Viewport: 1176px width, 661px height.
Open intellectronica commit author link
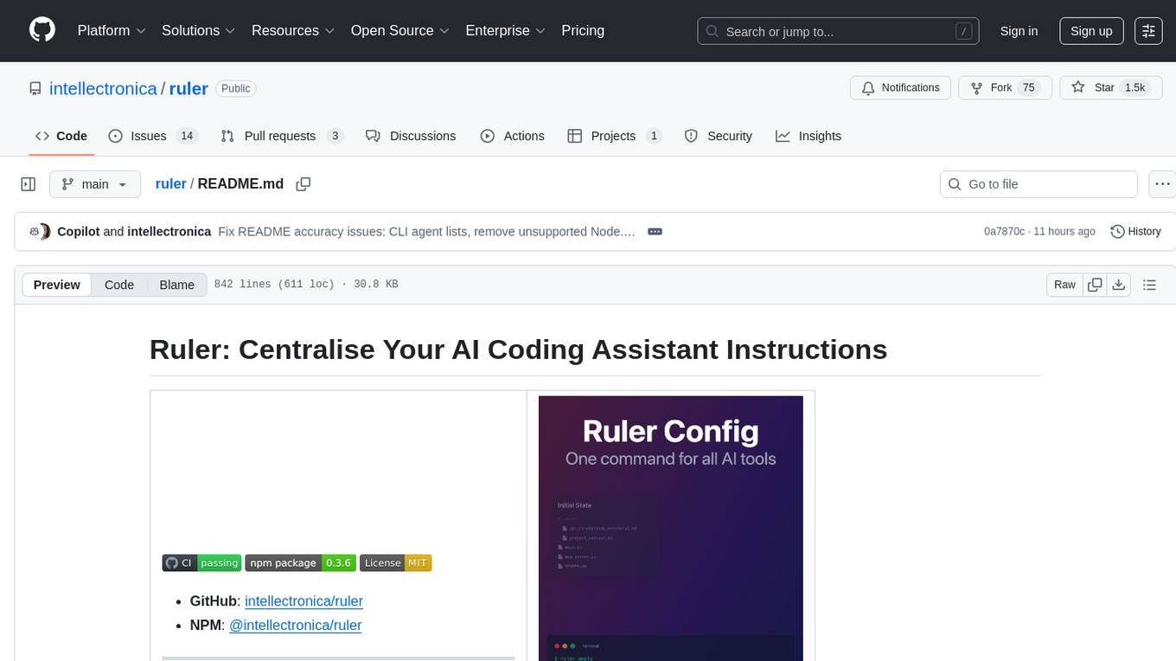pyautogui.click(x=169, y=231)
